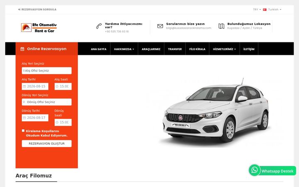
Task: Open the Dönüş Saati 15:00 time picker
Action: pos(63,122)
